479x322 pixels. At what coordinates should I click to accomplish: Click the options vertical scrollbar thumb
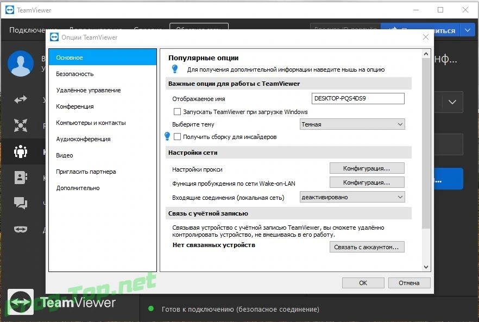[426, 143]
